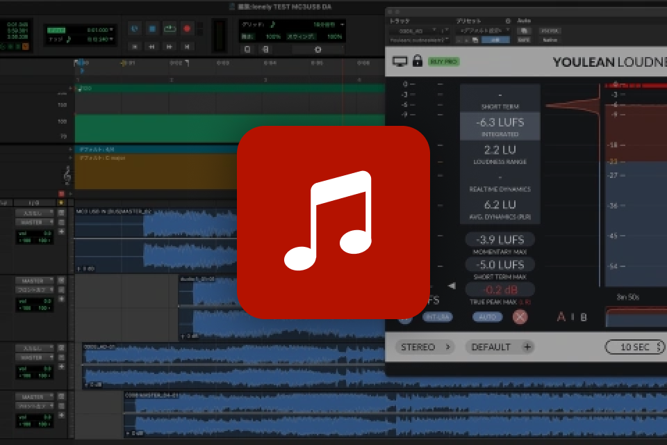
Task: Click the -3.9 LUFS momentary max readout
Action: (x=500, y=240)
